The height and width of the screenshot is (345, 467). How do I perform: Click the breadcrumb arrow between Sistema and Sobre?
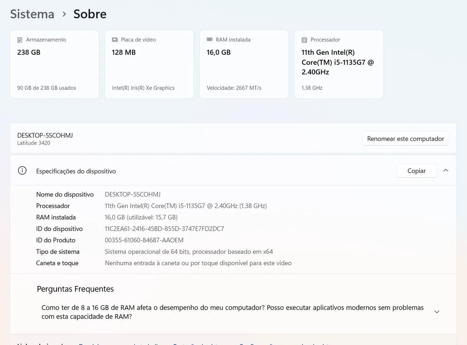point(64,14)
